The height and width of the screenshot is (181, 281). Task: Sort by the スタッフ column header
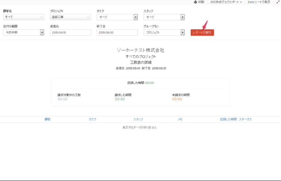point(138,119)
